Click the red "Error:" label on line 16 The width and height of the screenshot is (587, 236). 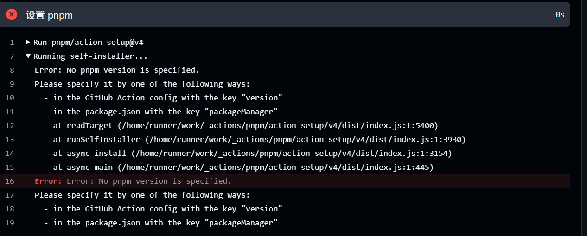(48, 181)
